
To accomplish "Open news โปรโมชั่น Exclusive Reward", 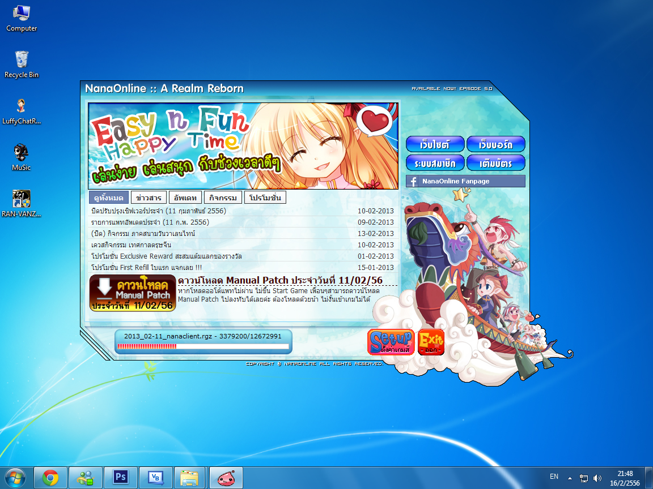I will [167, 256].
